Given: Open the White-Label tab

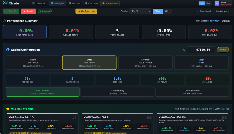Looking at the screenshot, I should pyautogui.click(x=110, y=3).
